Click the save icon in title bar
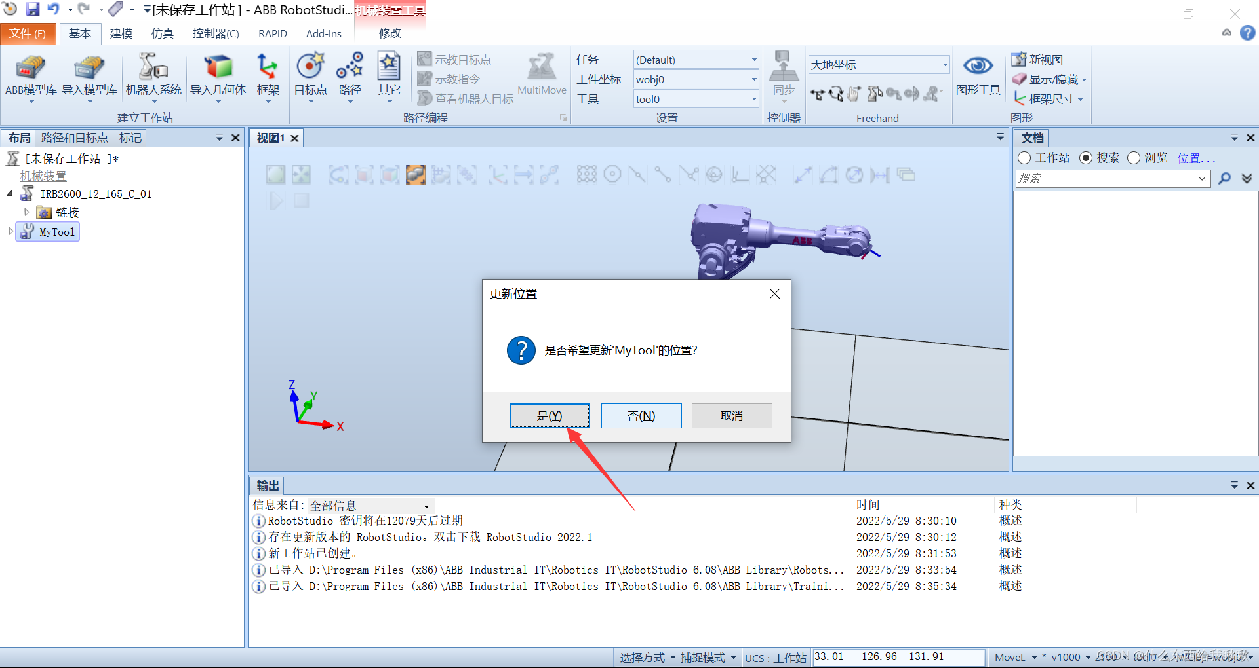The image size is (1259, 668). click(32, 9)
